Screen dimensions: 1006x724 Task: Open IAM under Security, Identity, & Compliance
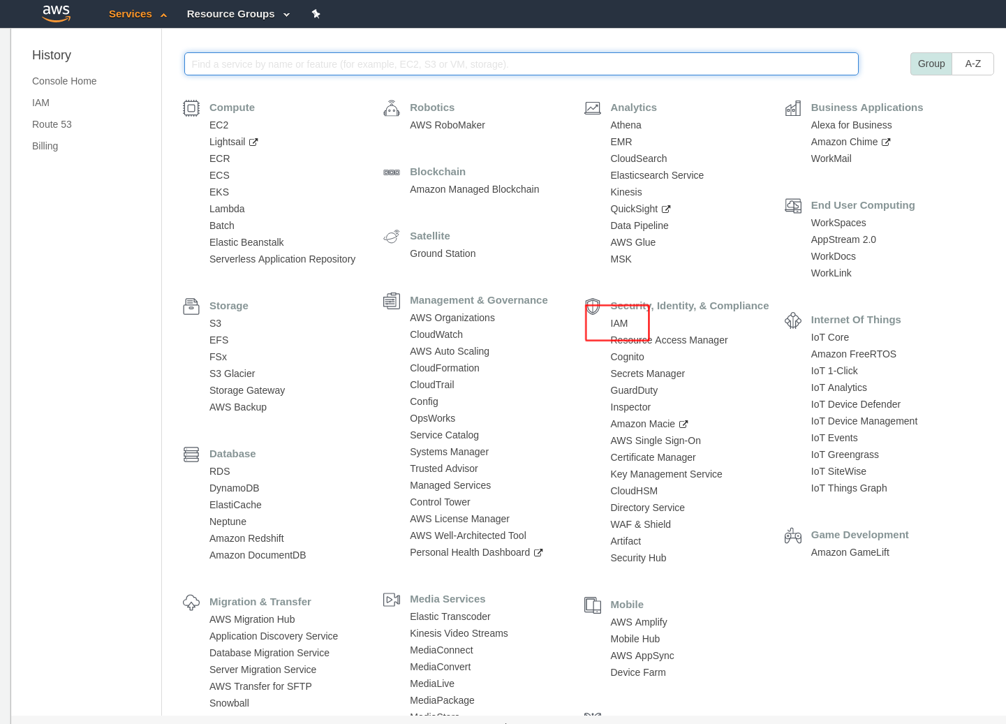tap(619, 323)
